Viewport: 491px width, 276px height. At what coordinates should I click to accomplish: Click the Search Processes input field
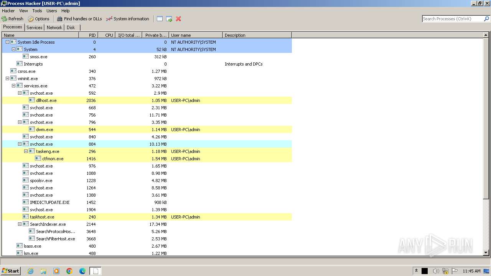tap(453, 19)
